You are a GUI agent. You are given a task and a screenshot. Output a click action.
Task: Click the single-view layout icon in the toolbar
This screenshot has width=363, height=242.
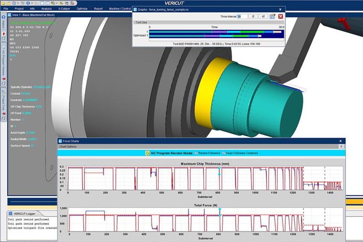coord(43,3)
